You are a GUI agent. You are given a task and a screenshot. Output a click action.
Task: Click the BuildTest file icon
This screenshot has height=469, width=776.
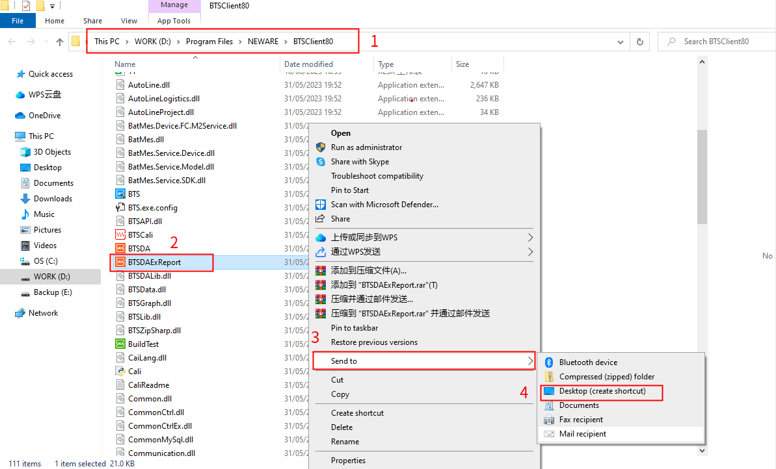pyautogui.click(x=120, y=344)
